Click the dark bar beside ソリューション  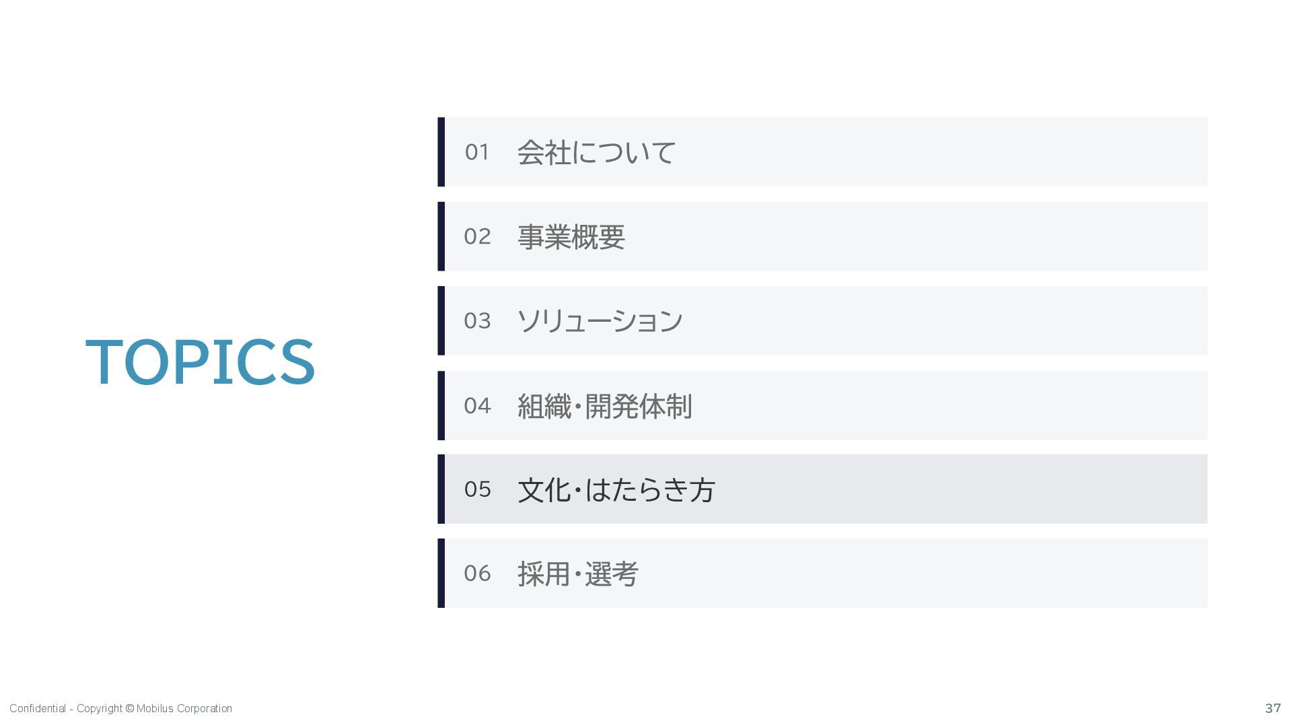(x=441, y=320)
